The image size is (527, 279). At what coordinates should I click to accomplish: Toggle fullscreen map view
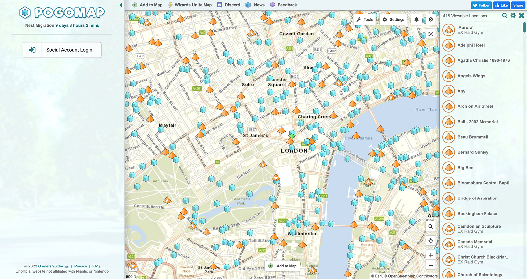[431, 34]
